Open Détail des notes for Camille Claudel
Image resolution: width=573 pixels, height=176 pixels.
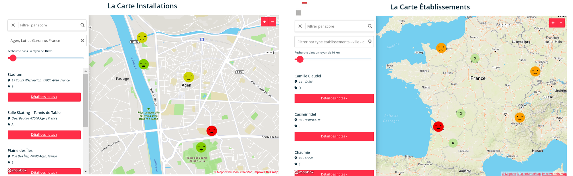coord(334,98)
